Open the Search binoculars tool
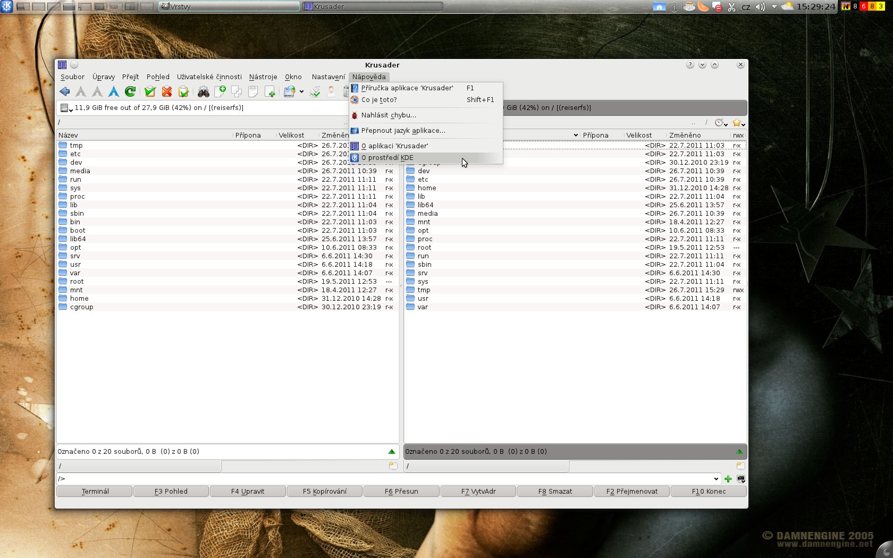Image resolution: width=893 pixels, height=558 pixels. tap(204, 91)
